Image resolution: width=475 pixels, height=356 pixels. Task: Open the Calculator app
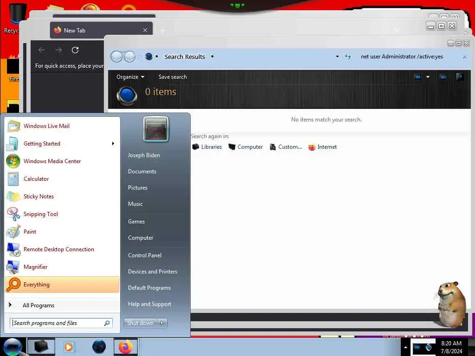pyautogui.click(x=62, y=178)
